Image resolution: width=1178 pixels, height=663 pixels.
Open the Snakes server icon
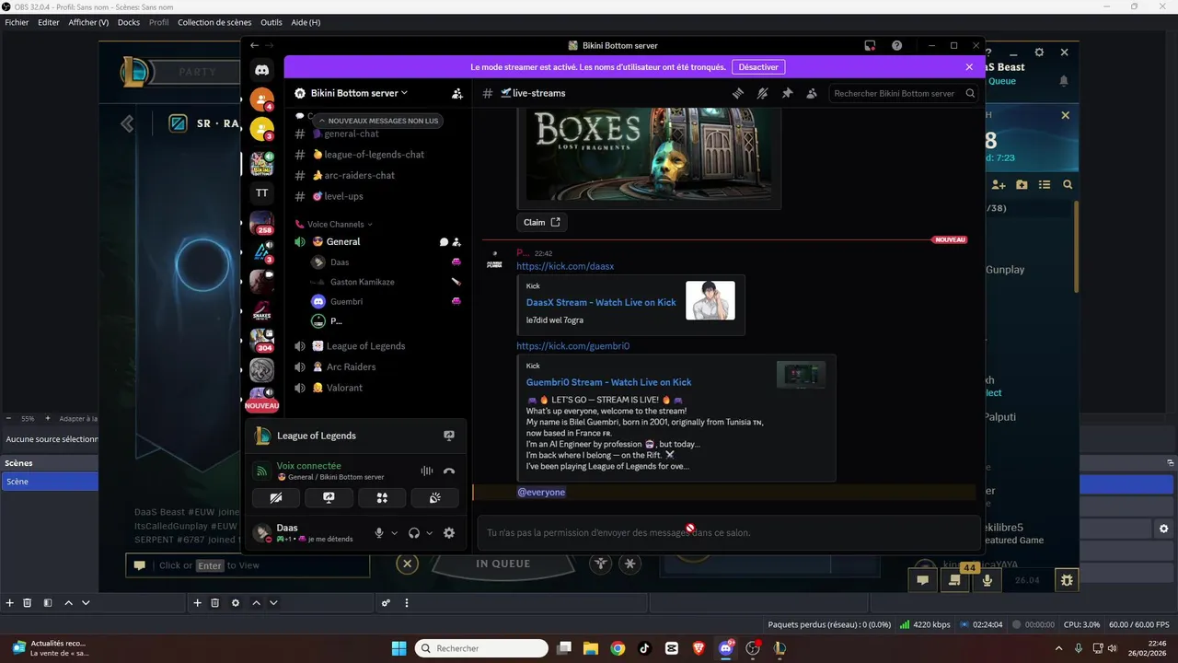262,311
